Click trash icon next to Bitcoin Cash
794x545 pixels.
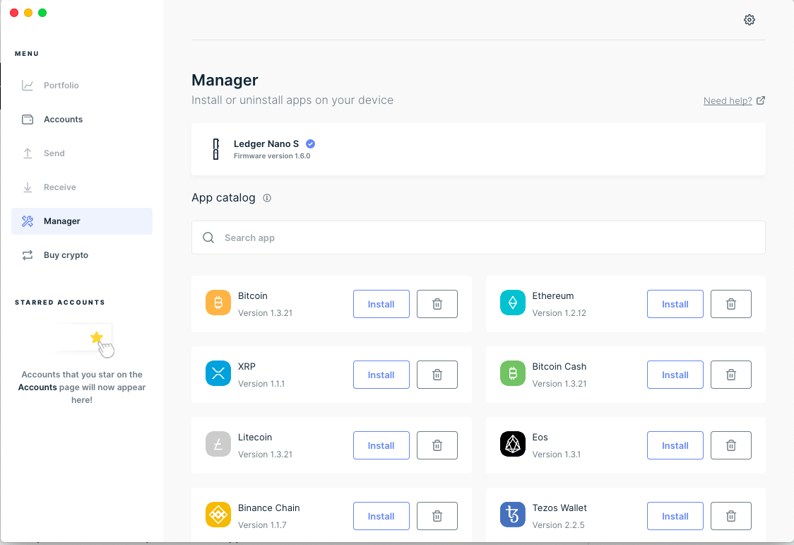point(731,375)
